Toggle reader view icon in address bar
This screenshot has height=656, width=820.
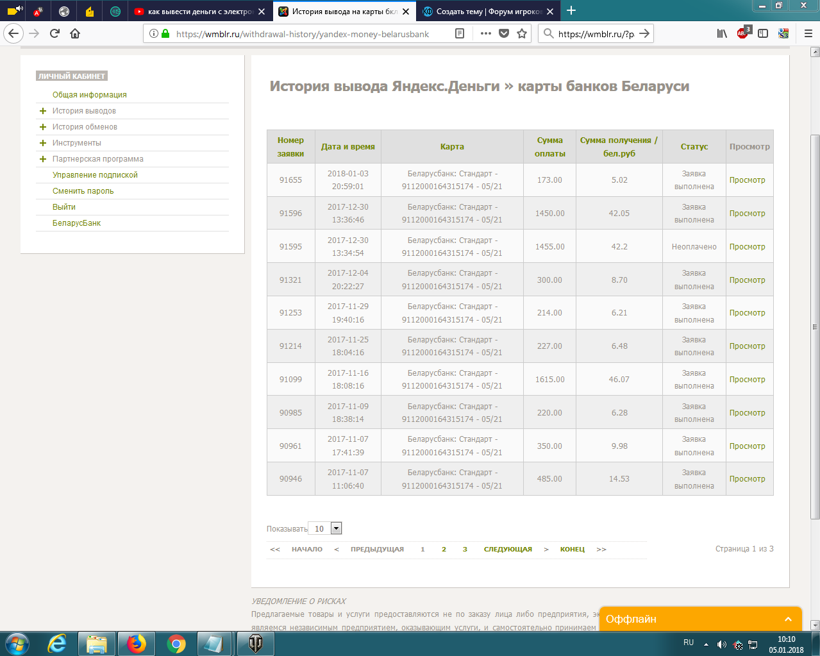(x=460, y=33)
